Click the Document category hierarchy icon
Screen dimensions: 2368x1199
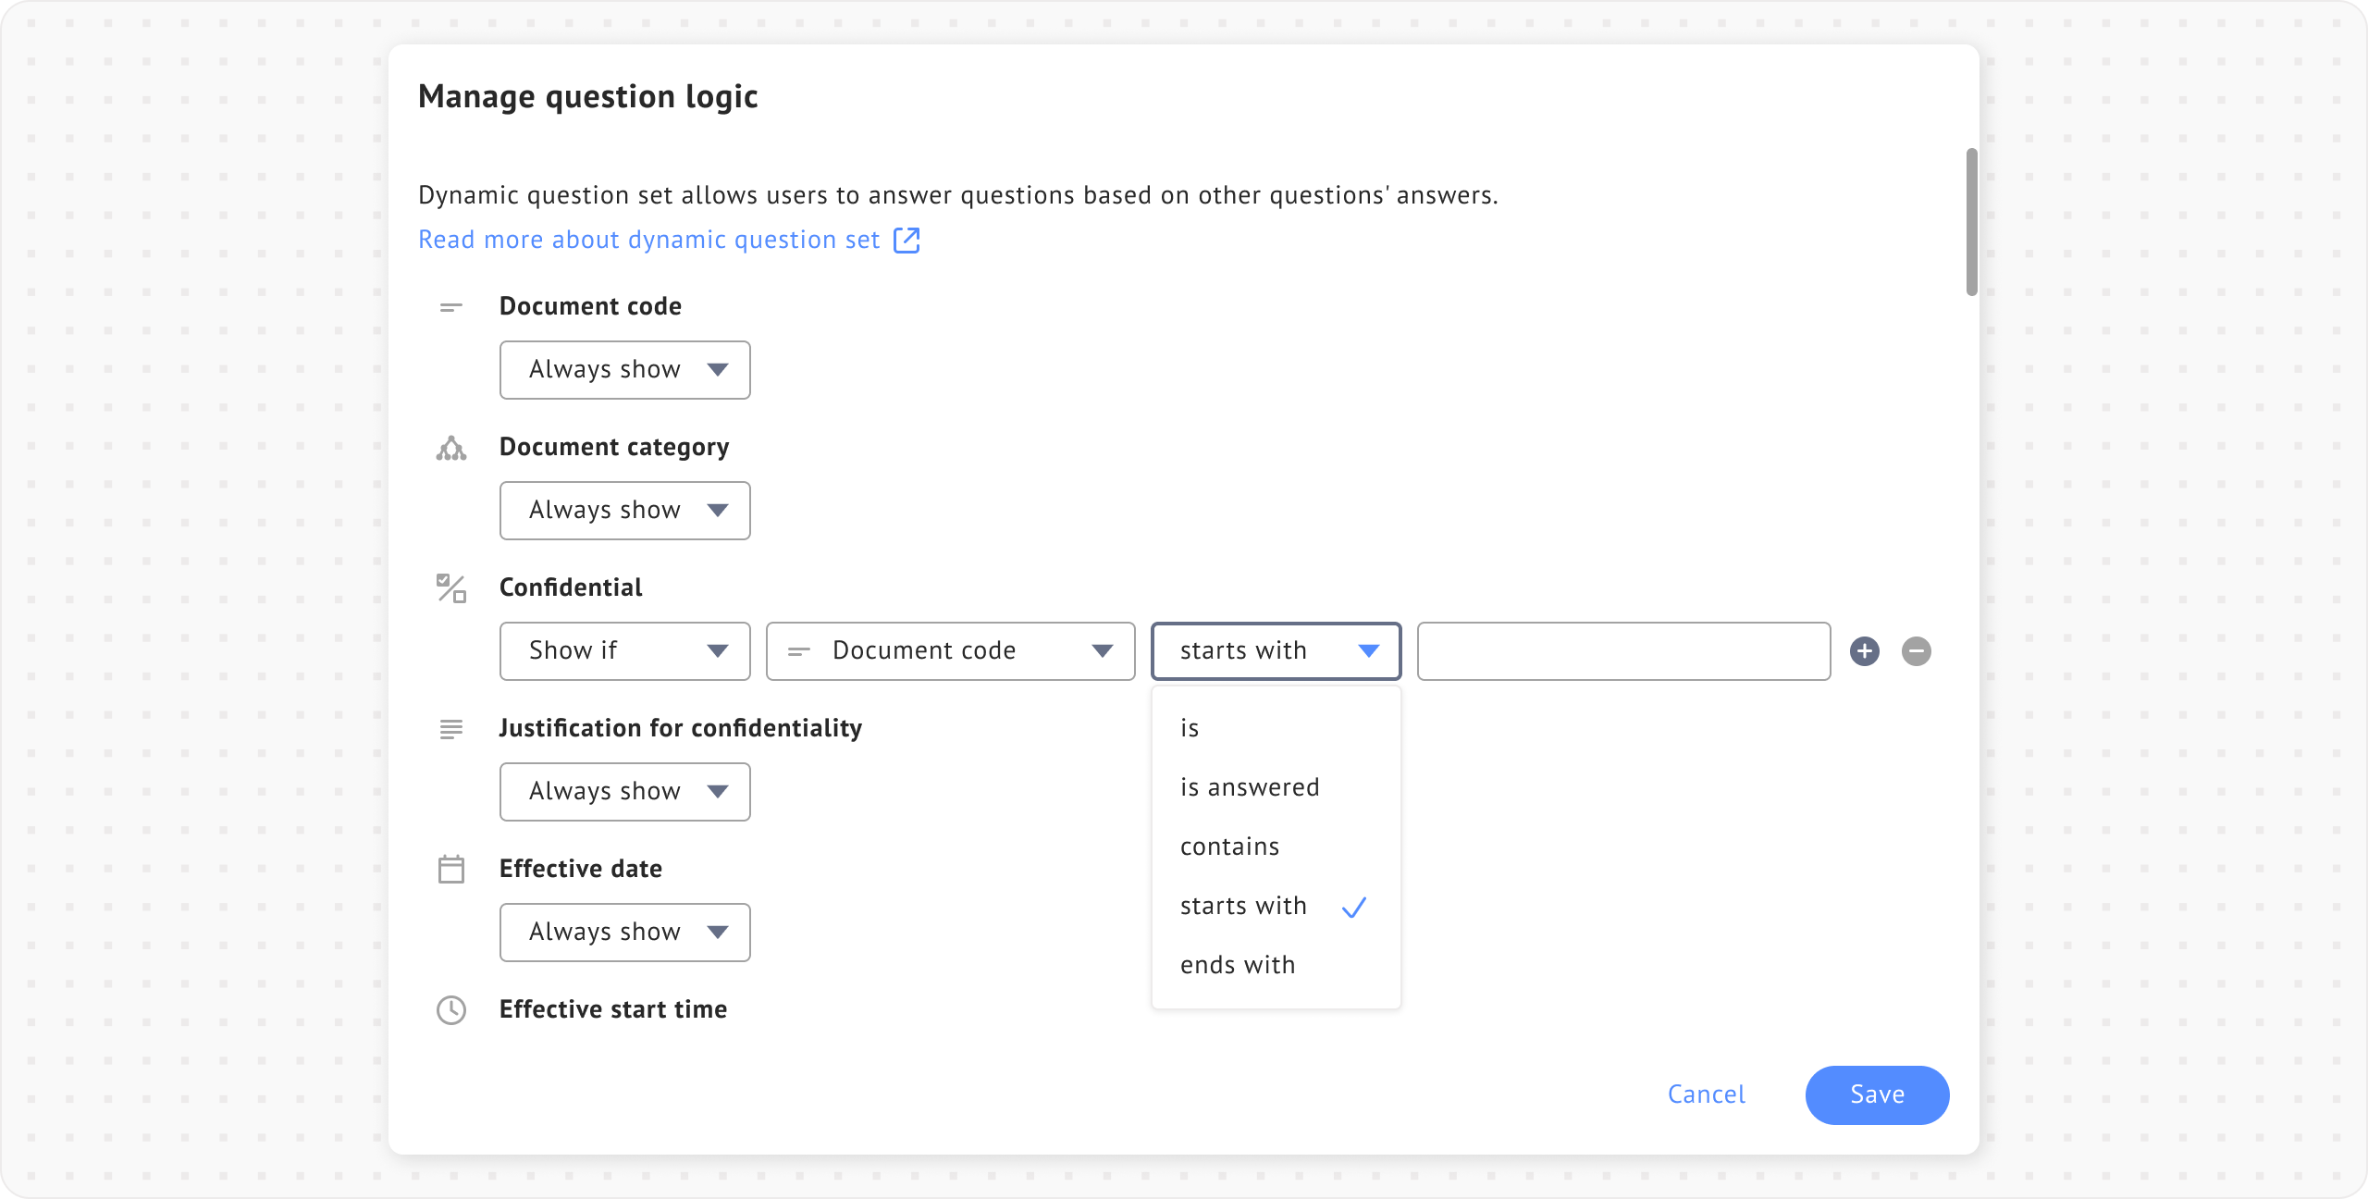[450, 449]
